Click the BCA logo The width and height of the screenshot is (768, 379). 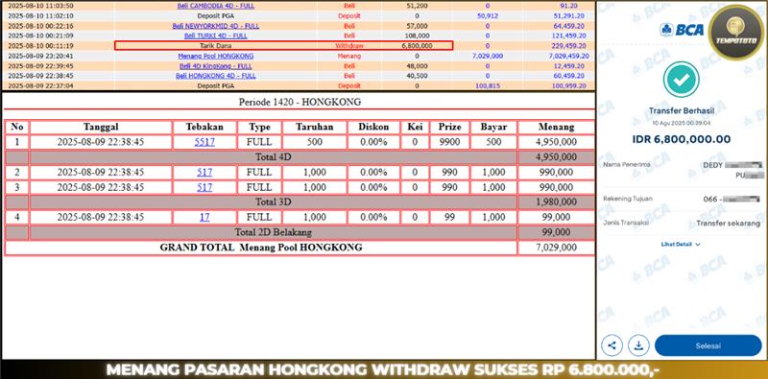coord(682,30)
